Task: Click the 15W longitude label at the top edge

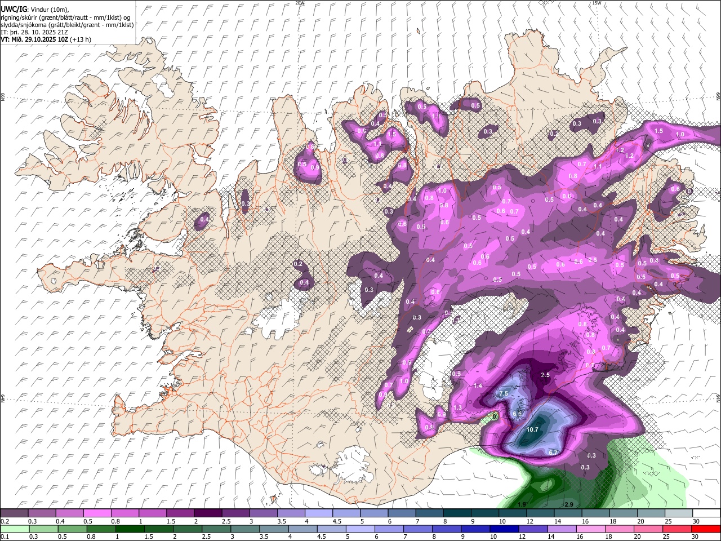Action: tap(597, 3)
